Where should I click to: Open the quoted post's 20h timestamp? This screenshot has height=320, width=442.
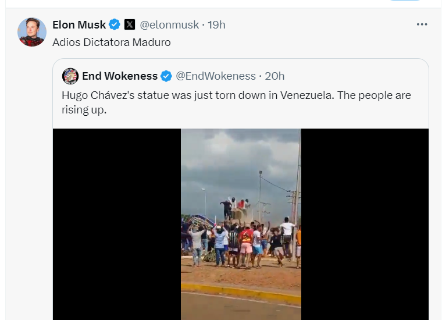tap(275, 76)
